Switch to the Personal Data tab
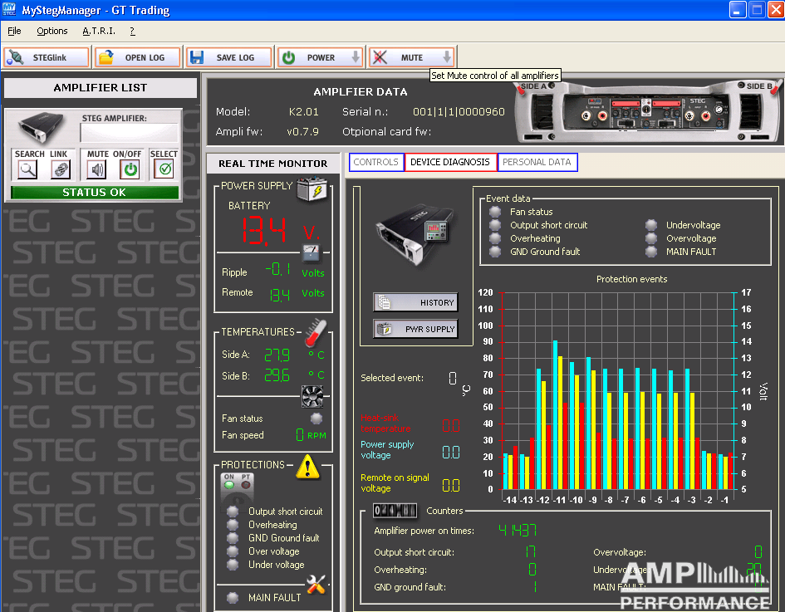 (x=537, y=162)
